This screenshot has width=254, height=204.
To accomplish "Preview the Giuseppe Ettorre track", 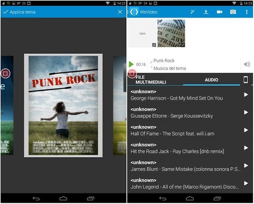I will click(x=246, y=112).
